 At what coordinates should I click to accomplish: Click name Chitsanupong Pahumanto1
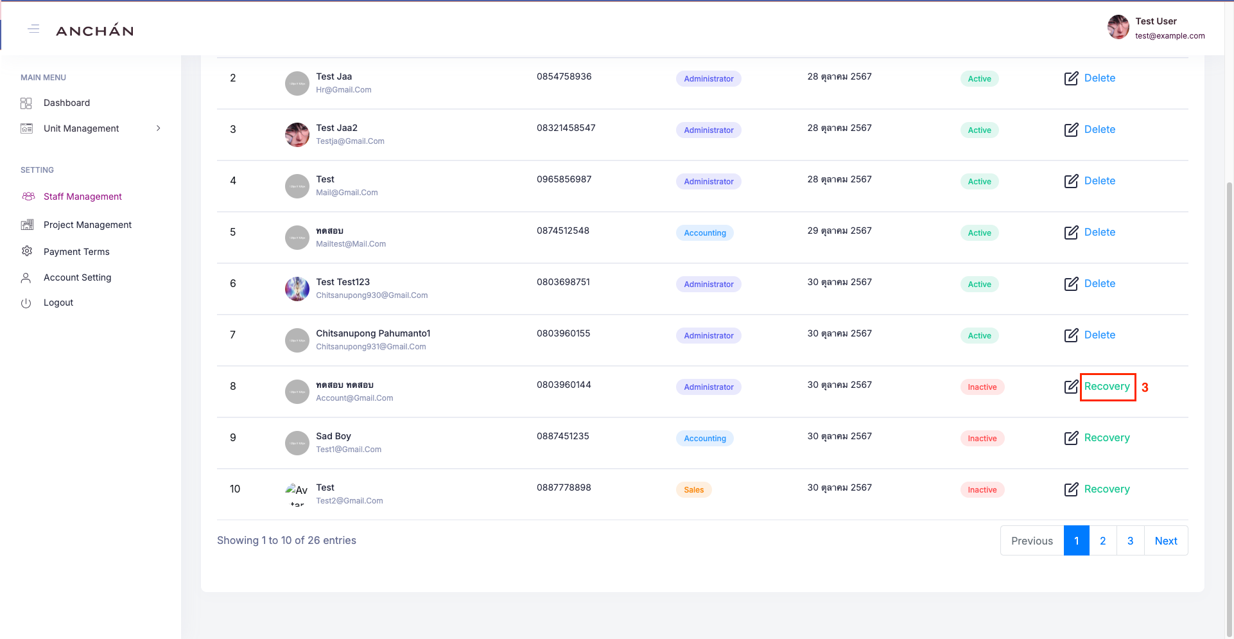(x=373, y=333)
